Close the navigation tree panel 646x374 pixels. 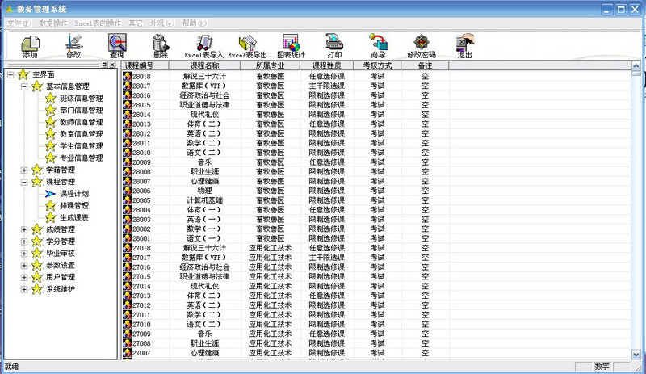click(112, 65)
